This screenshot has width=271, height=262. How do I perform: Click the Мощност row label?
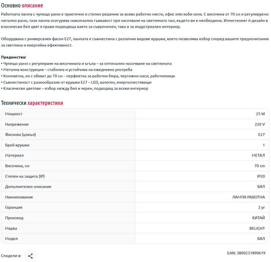point(14,114)
